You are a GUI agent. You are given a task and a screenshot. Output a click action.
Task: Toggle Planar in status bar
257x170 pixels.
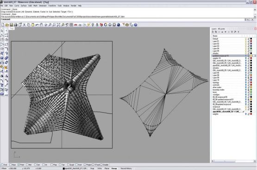coord(107,169)
